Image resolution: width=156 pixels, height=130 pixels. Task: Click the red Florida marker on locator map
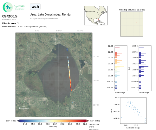(x=99, y=20)
